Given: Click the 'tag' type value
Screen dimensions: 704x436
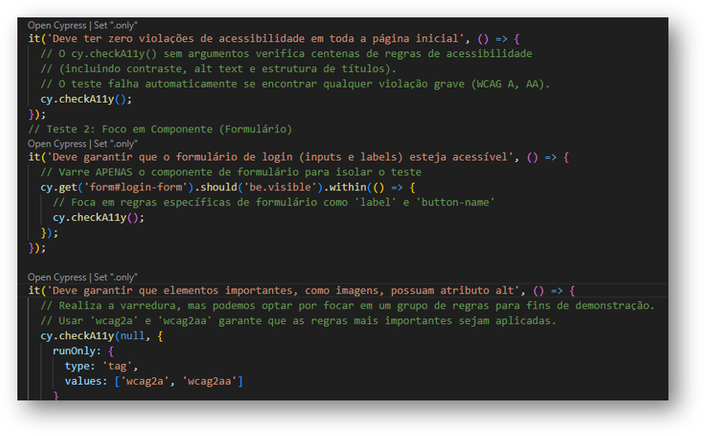Looking at the screenshot, I should click(x=120, y=366).
